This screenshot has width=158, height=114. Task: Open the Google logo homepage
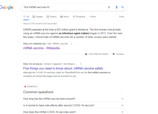[6, 7]
